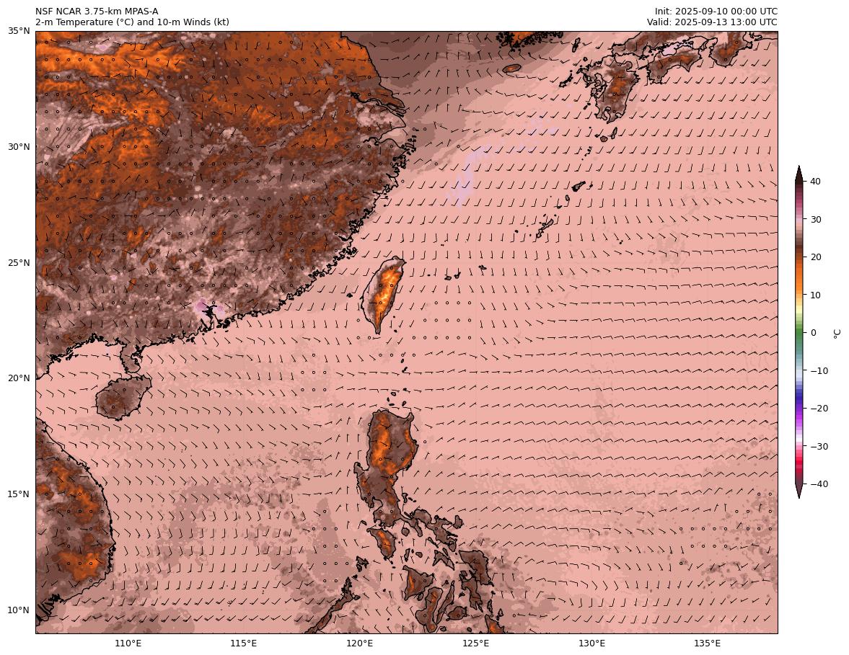849x655 pixels.
Task: Click the 10°N latitude axis label
Action: pyautogui.click(x=19, y=610)
